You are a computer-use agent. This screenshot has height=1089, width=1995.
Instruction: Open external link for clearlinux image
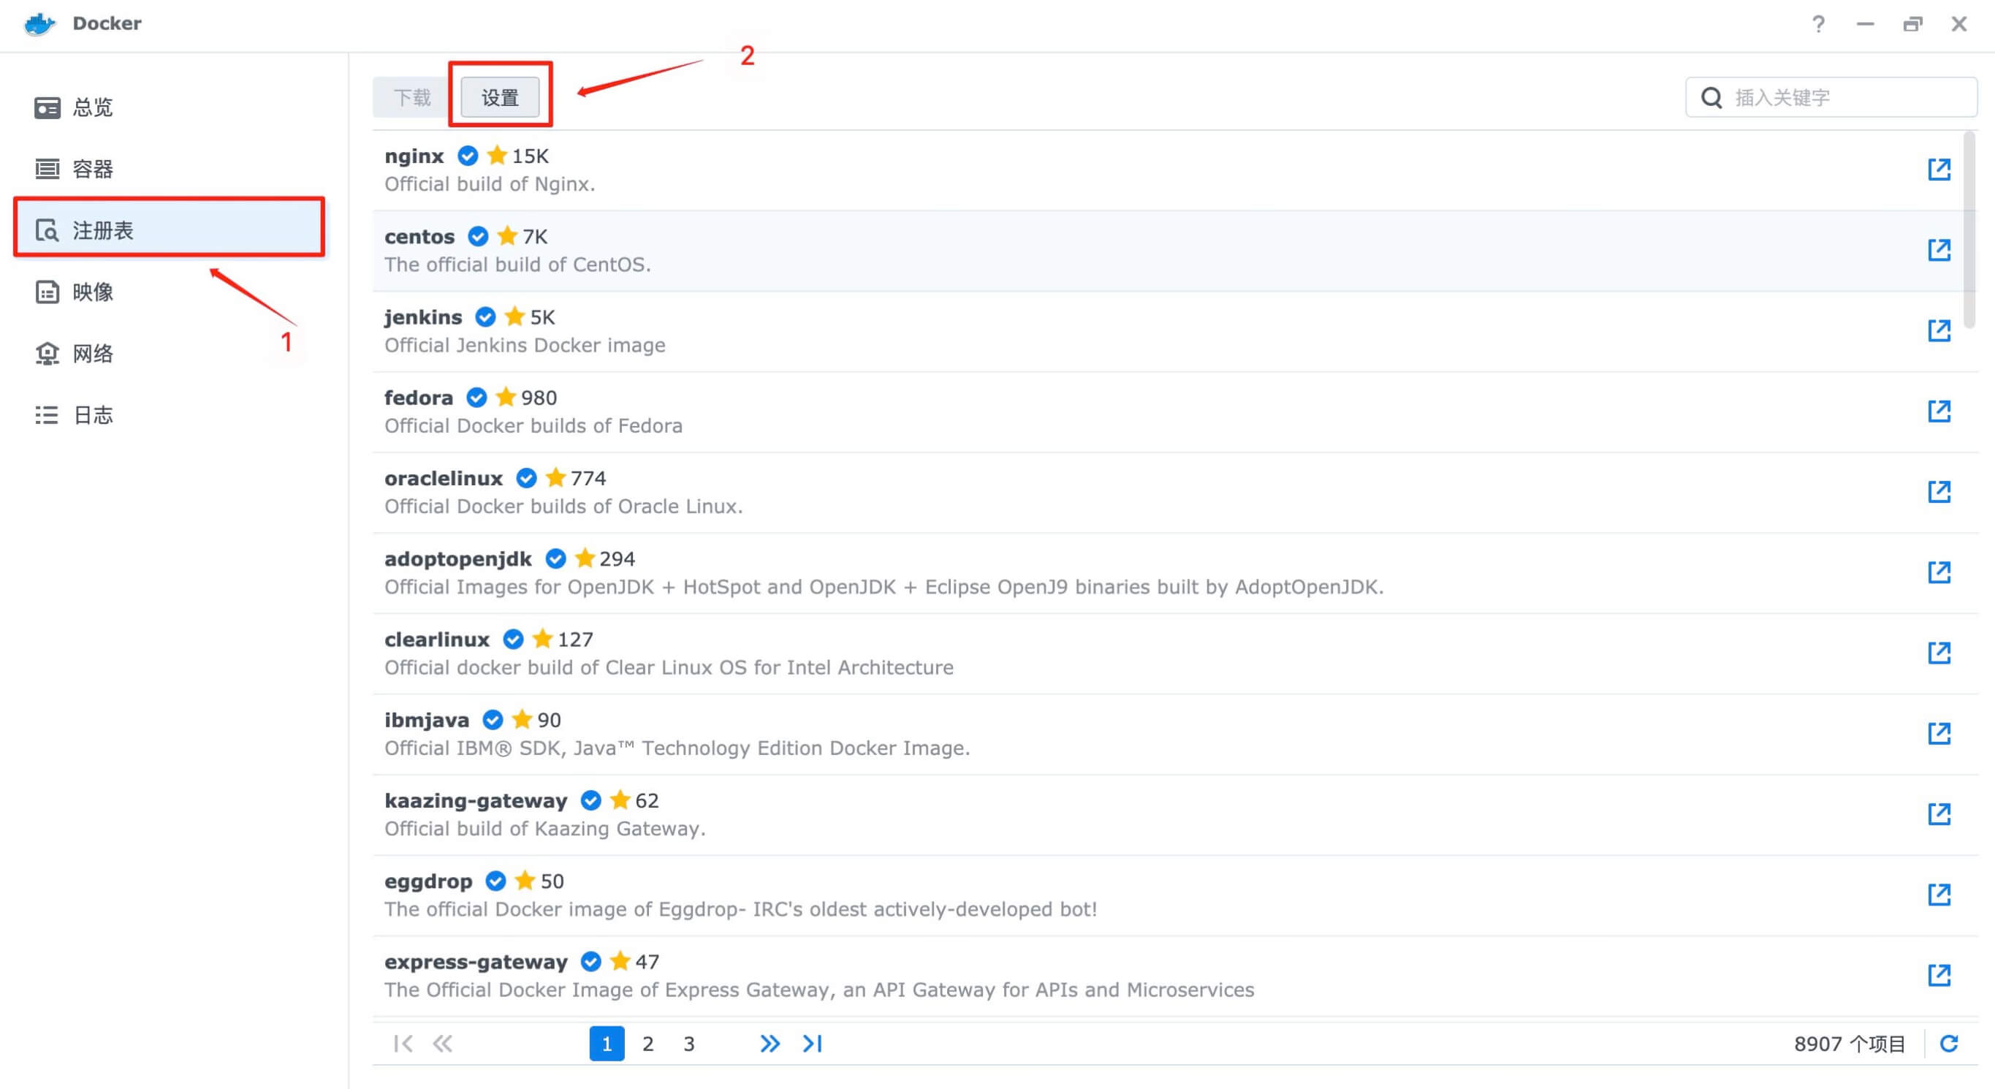pos(1939,653)
